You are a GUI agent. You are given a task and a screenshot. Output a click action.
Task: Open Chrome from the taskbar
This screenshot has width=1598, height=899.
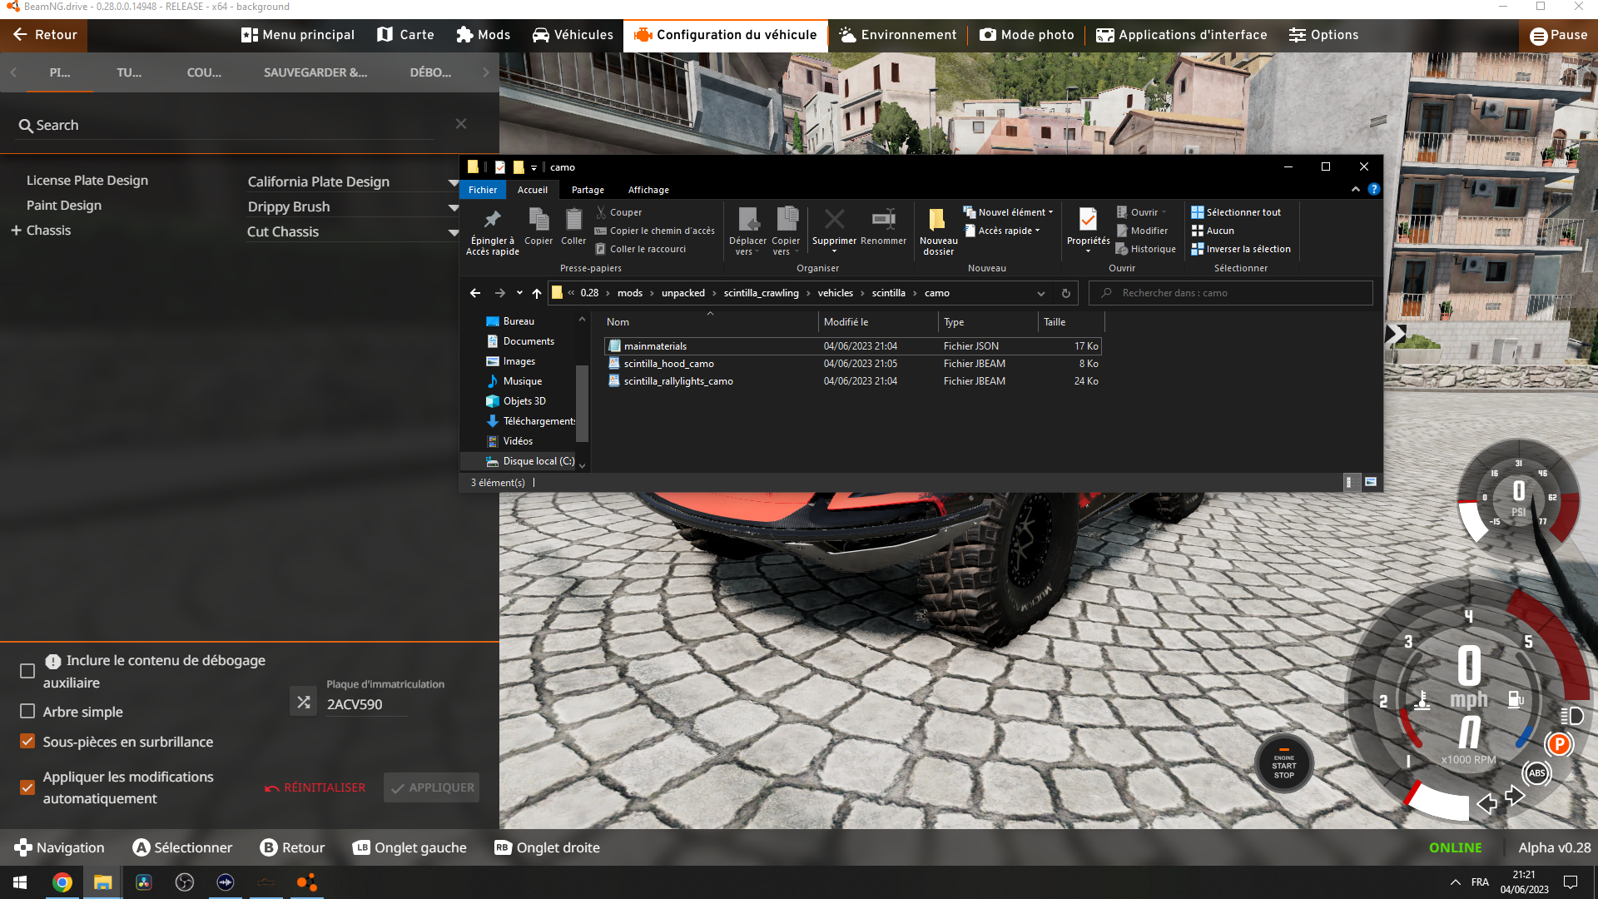62,882
